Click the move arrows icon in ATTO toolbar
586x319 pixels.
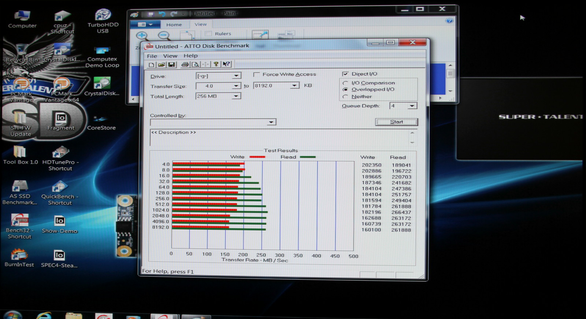205,64
